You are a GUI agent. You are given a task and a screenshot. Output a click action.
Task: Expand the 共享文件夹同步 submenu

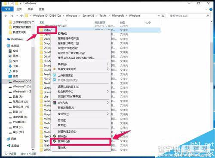107,69
